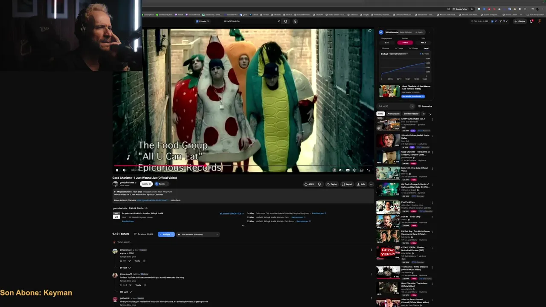Select the Genel Görünüm vidIQ tab
The width and height of the screenshot is (546, 307).
tap(406, 32)
